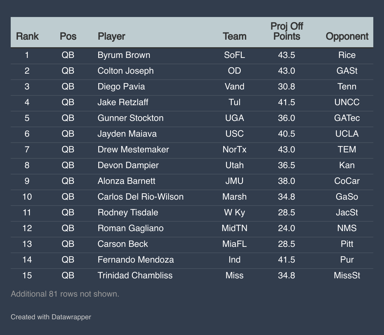Image resolution: width=384 pixels, height=335 pixels.
Task: Sort table by Team column
Action: [x=234, y=36]
